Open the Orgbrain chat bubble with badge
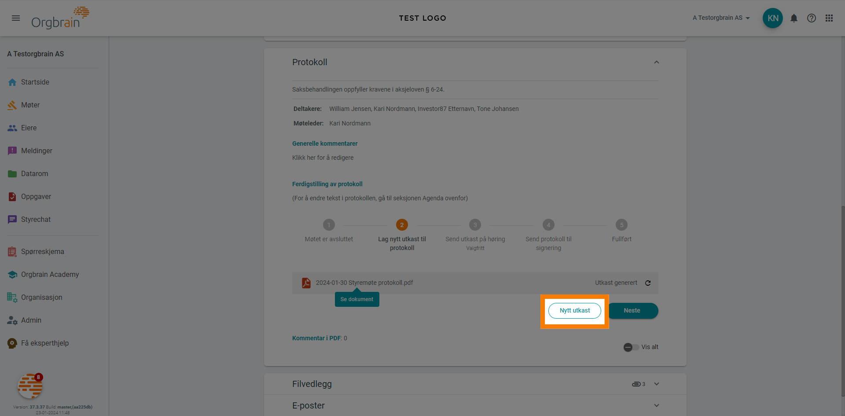 point(30,386)
